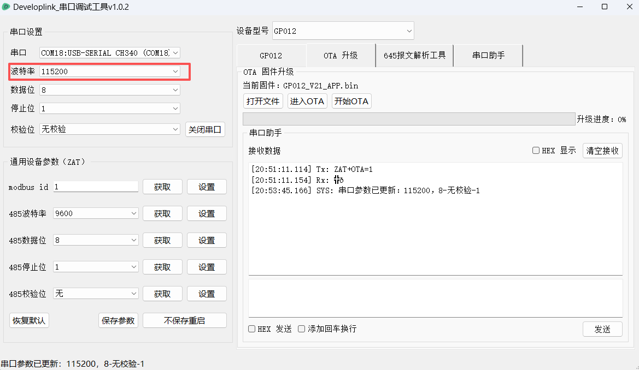This screenshot has height=370, width=639.
Task: Open the 645报文解析工具 tab
Action: point(414,55)
